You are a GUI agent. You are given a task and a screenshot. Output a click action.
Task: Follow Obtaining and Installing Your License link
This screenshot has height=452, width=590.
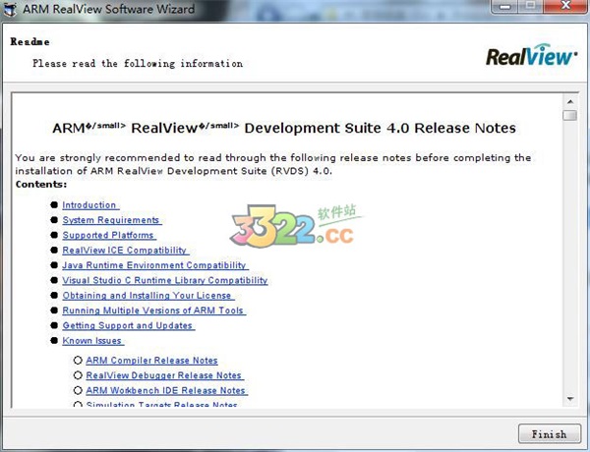[148, 295]
